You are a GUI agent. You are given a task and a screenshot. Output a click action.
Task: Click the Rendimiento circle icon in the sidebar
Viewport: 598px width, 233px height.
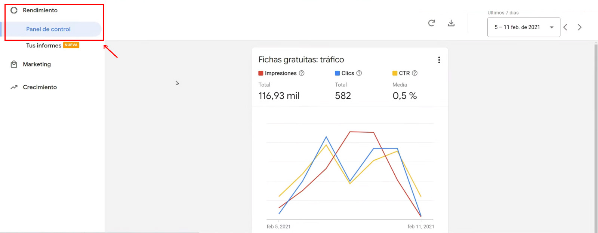(14, 10)
